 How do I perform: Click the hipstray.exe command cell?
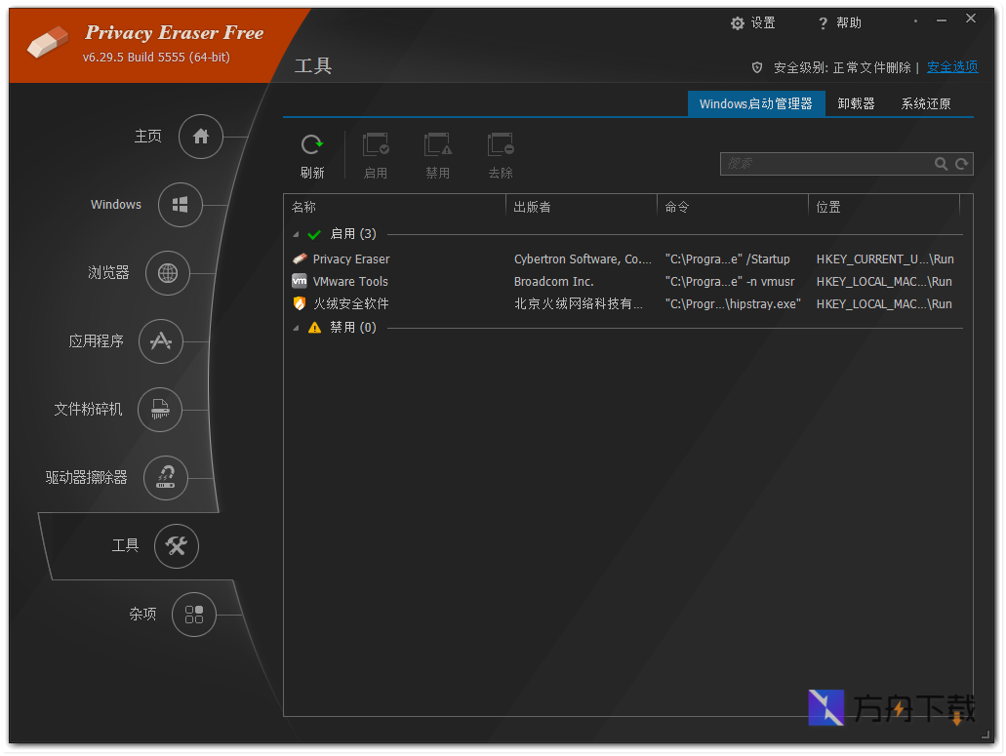pos(733,304)
